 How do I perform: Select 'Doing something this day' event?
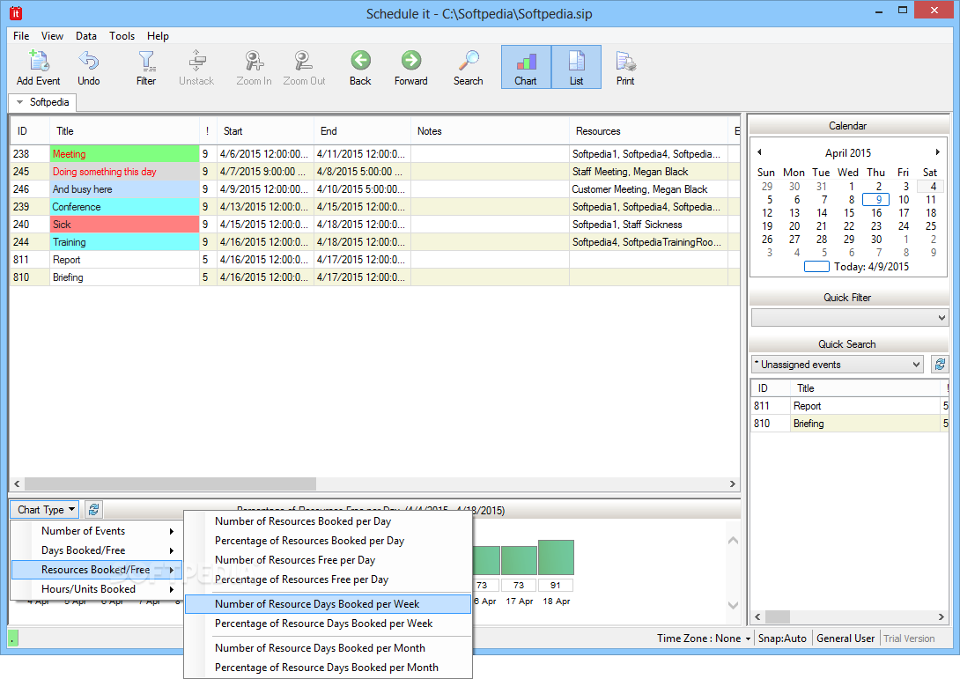(374, 172)
